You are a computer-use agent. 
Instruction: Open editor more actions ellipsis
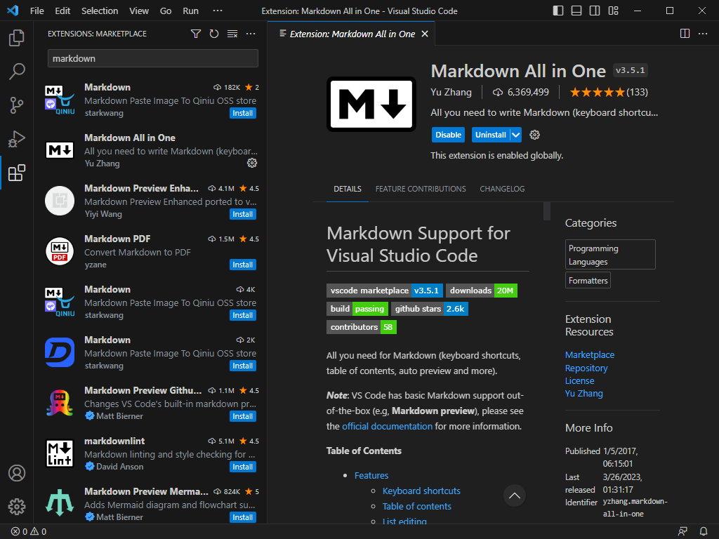coord(703,34)
